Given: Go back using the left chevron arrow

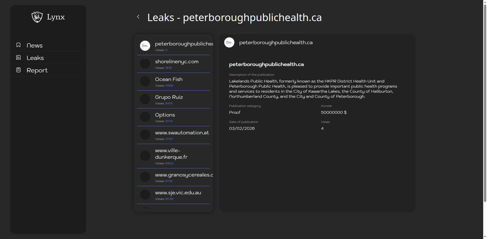Looking at the screenshot, I should tap(138, 17).
